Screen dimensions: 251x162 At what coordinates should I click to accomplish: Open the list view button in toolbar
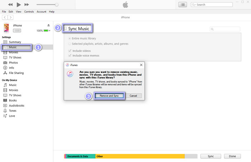tap(182, 5)
